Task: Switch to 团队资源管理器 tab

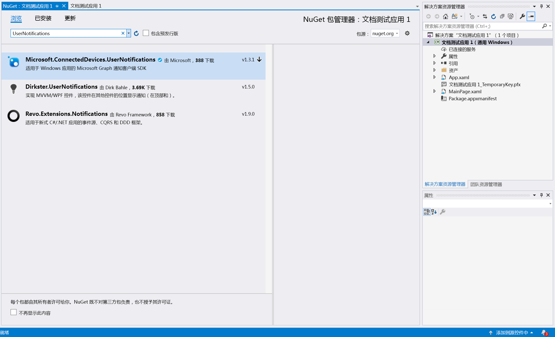Action: 486,184
